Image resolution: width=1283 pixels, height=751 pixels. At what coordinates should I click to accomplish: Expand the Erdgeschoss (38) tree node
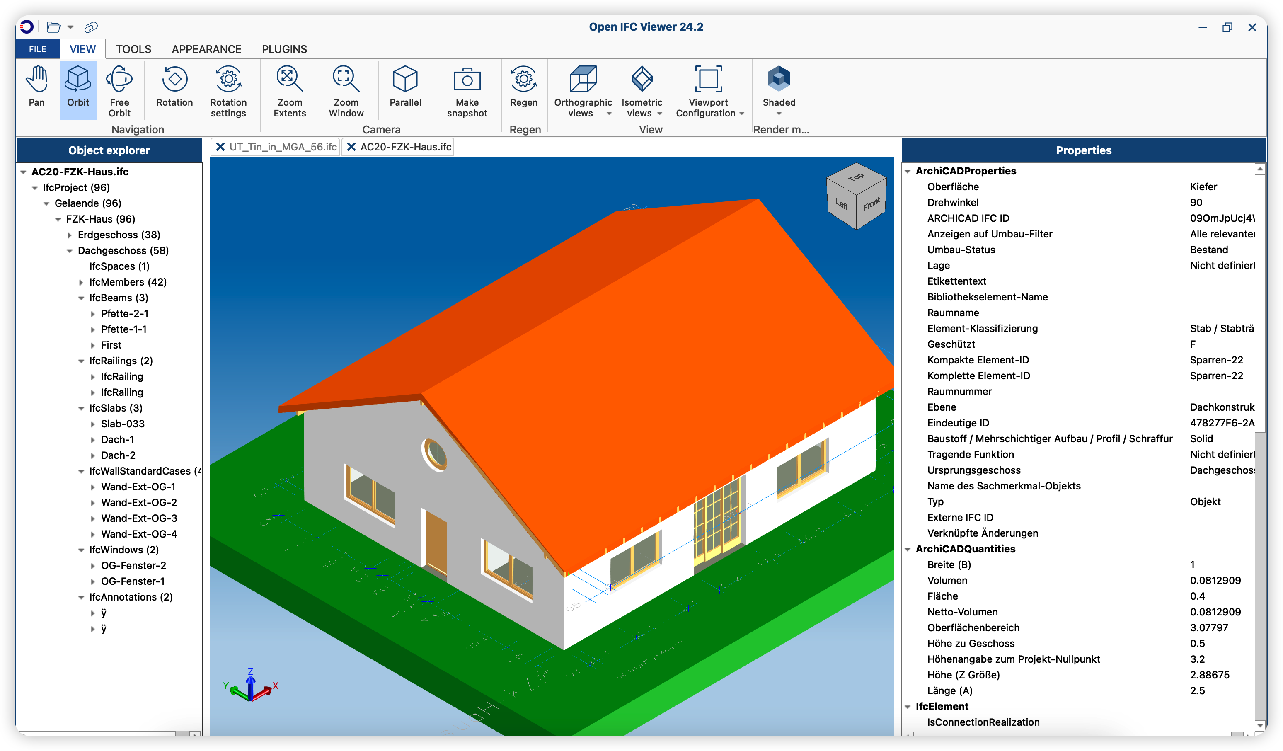tap(70, 235)
